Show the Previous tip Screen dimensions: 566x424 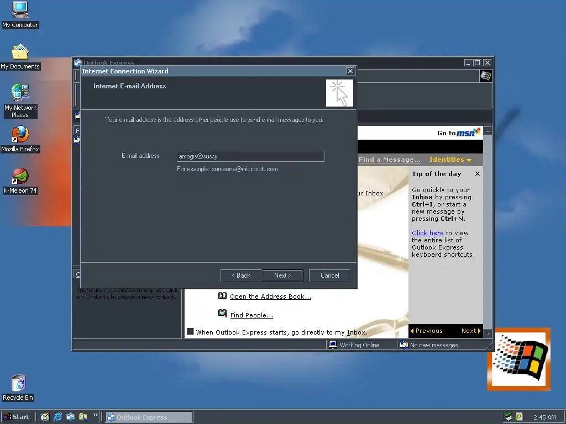426,331
